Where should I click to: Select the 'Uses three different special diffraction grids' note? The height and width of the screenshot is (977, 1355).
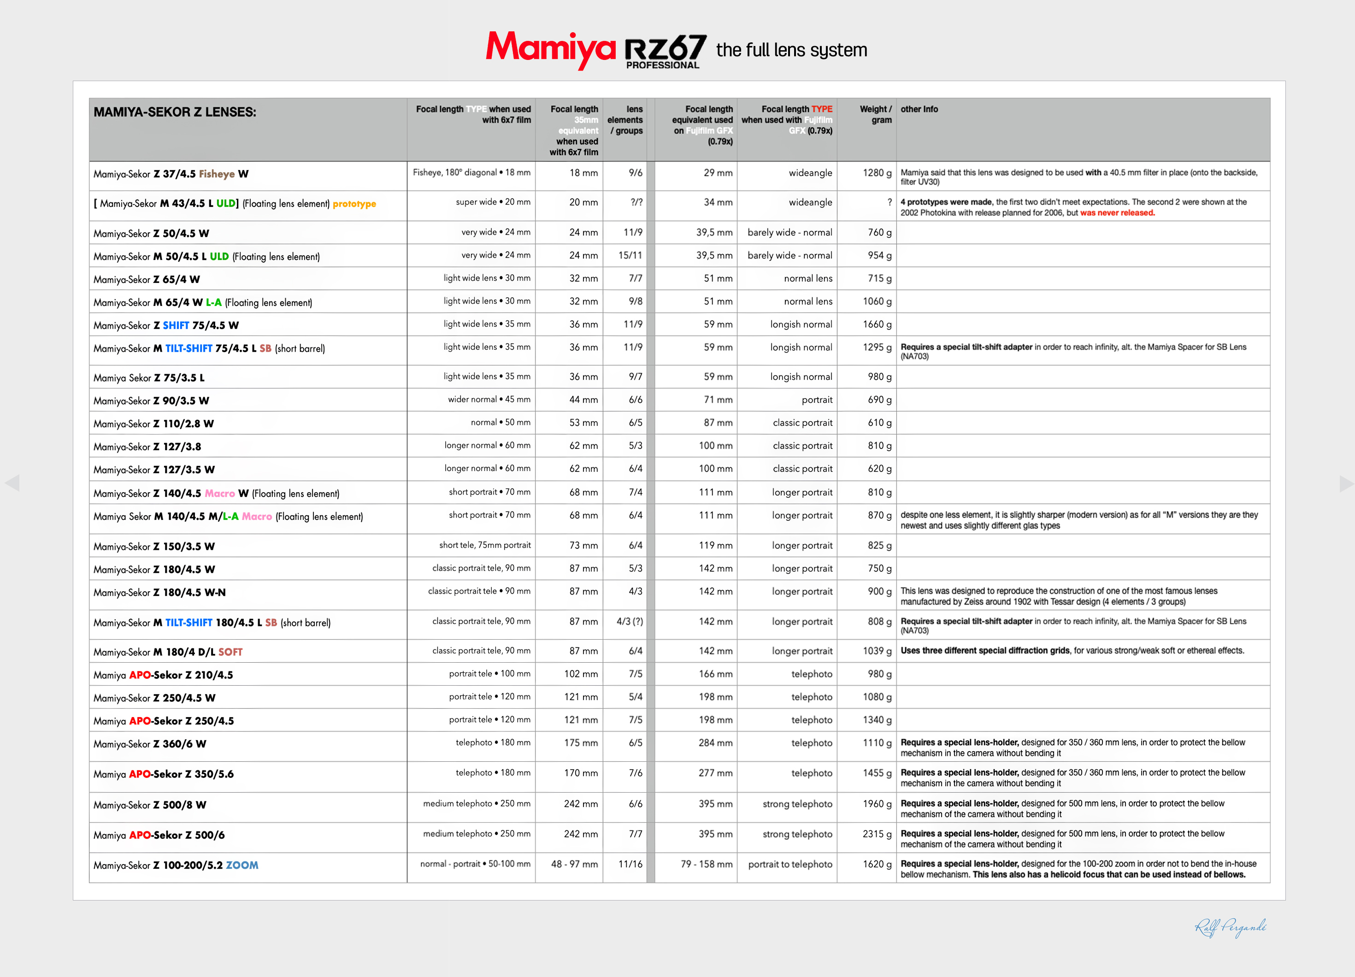click(1072, 651)
